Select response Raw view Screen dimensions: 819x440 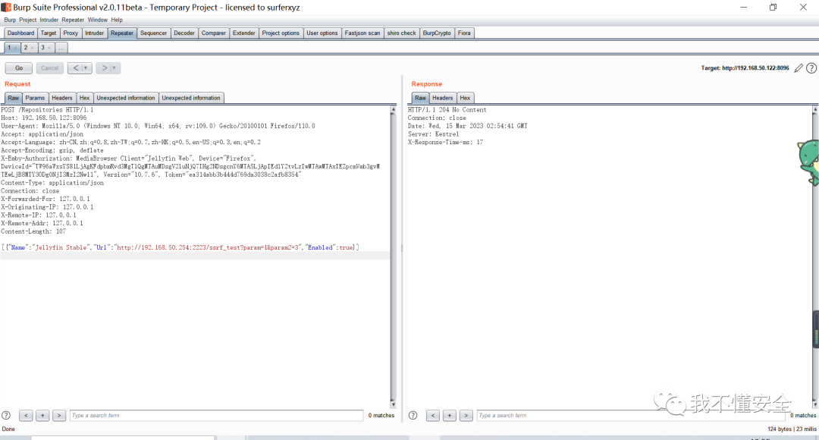click(420, 98)
